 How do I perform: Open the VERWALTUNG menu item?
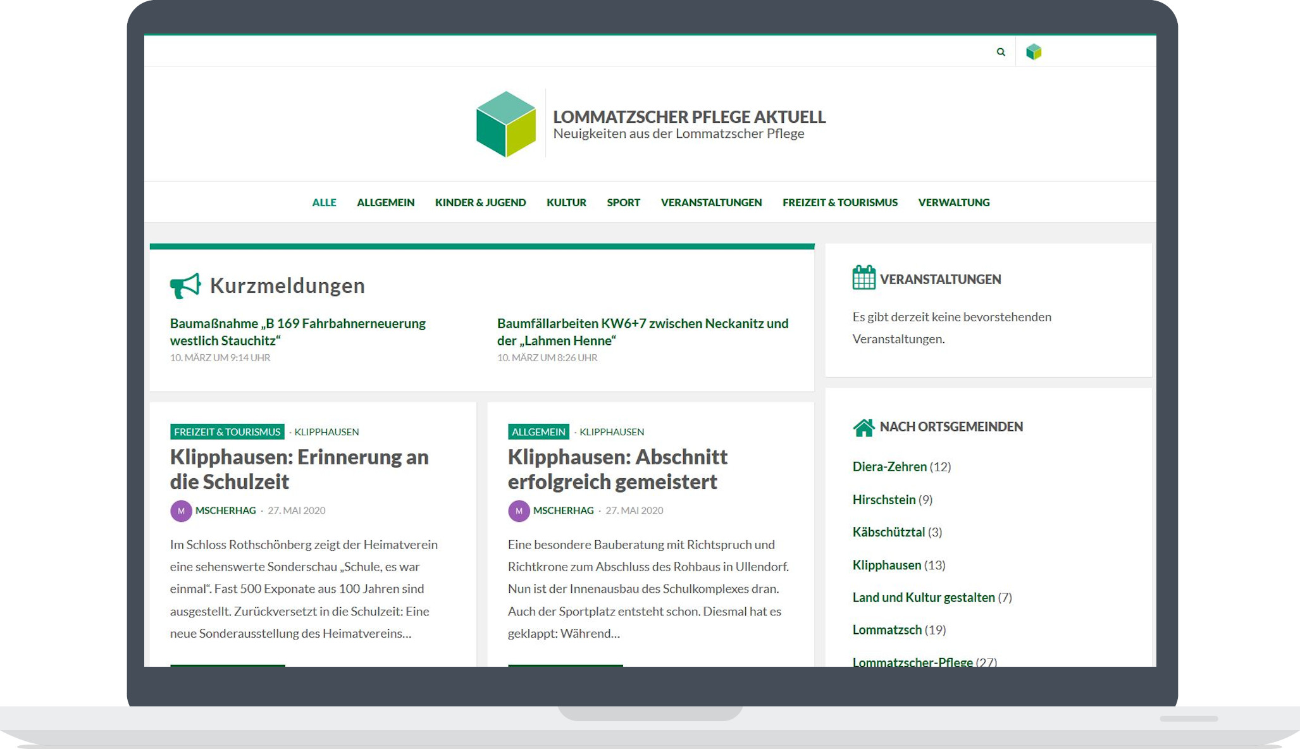tap(954, 202)
